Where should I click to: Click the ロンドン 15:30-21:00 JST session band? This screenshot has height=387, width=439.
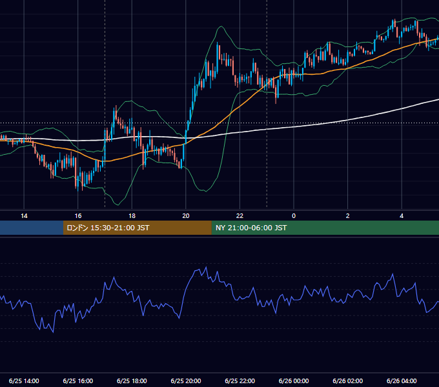pos(137,228)
